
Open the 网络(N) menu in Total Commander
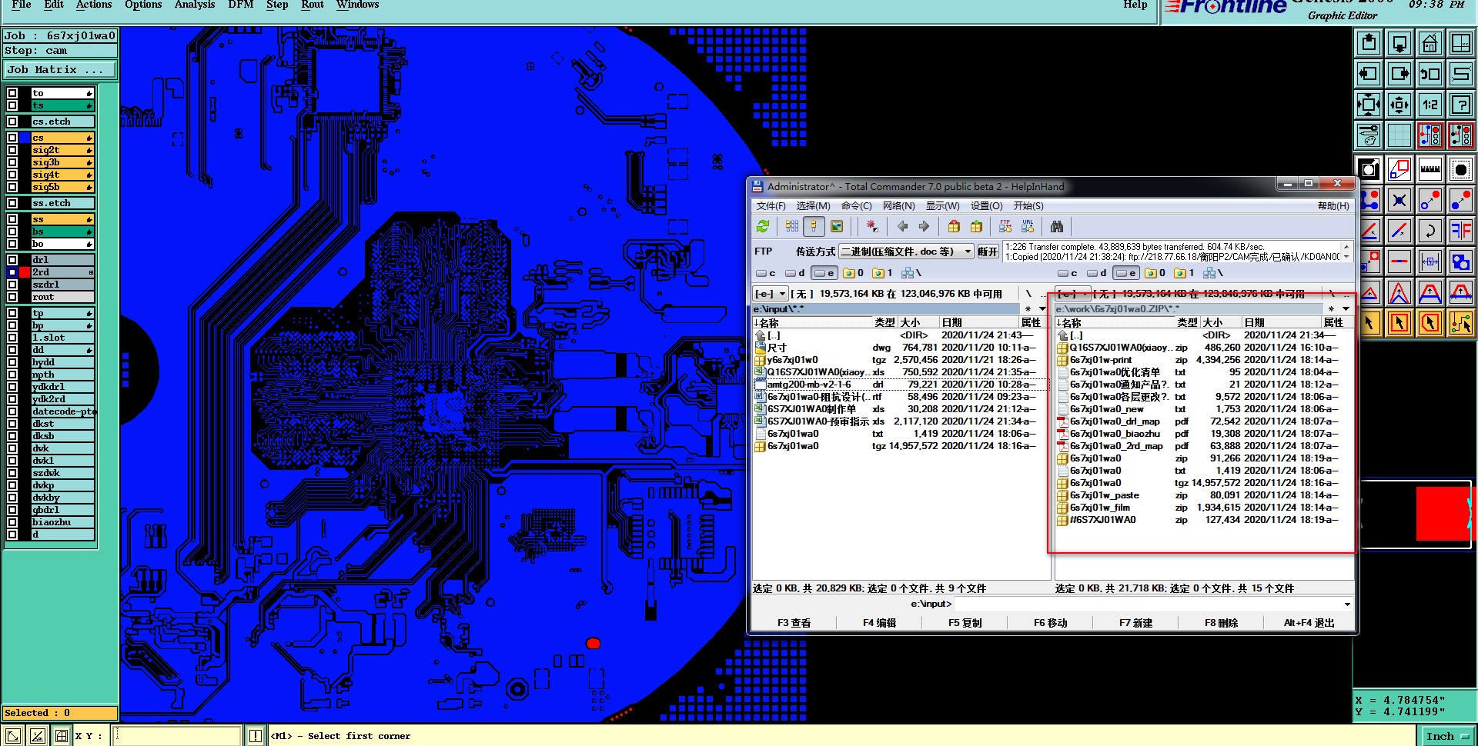898,206
